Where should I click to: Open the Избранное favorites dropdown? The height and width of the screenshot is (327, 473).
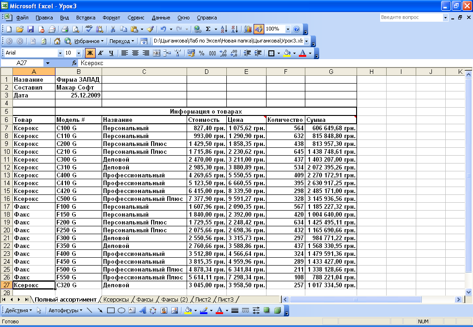[89, 41]
